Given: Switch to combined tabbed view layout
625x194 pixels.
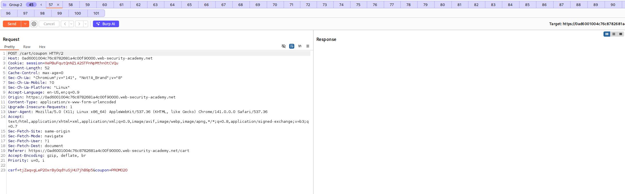Looking at the screenshot, I should tap(621, 34).
